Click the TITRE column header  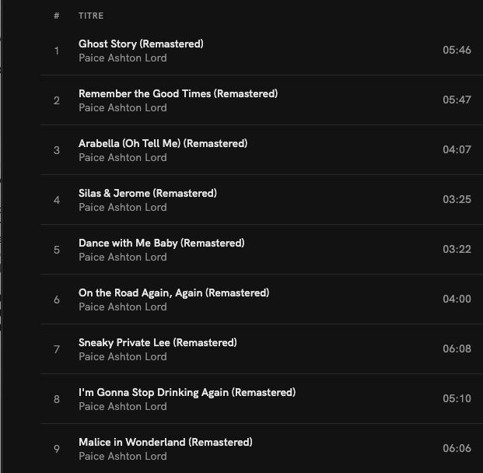pyautogui.click(x=91, y=16)
